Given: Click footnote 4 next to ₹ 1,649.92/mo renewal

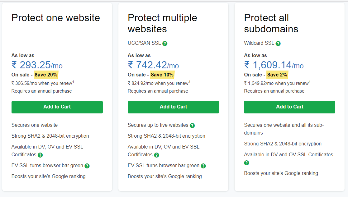Looking at the screenshot, I should (x=309, y=82).
